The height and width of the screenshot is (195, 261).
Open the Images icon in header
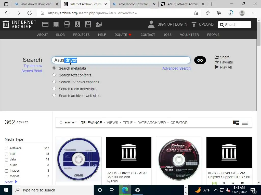[99, 24]
